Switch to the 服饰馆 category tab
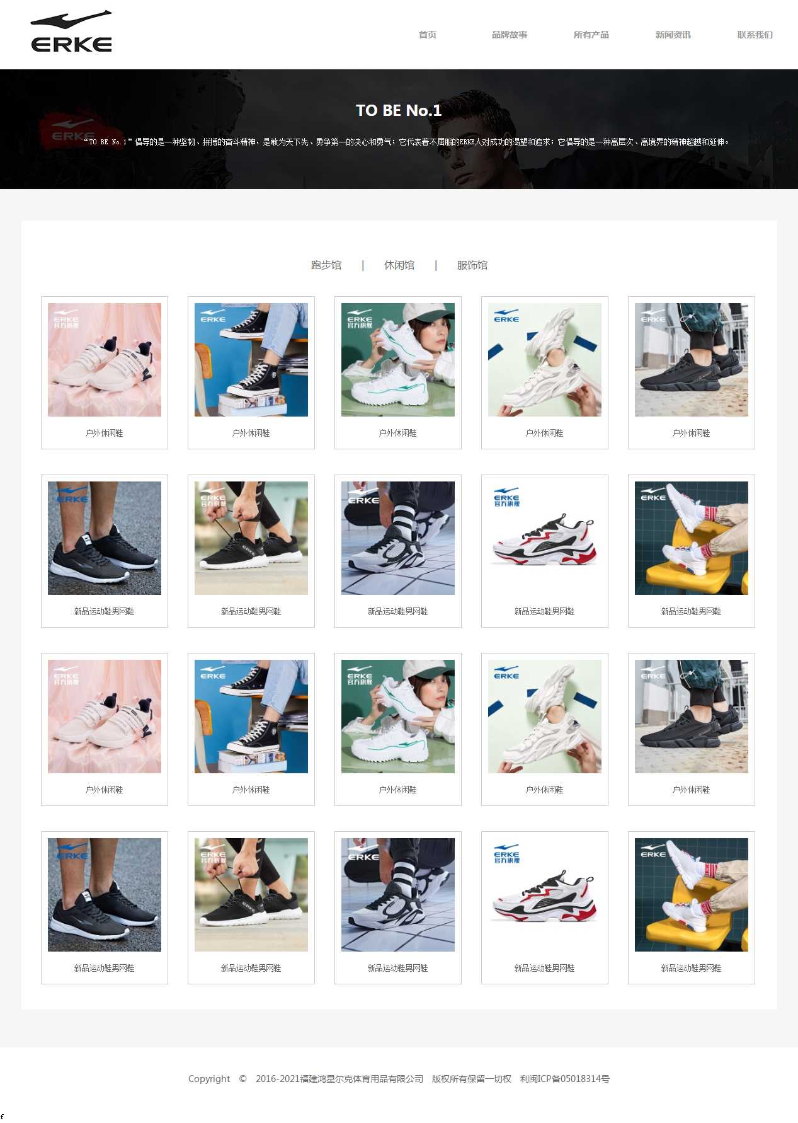This screenshot has width=798, height=1123. (x=472, y=265)
